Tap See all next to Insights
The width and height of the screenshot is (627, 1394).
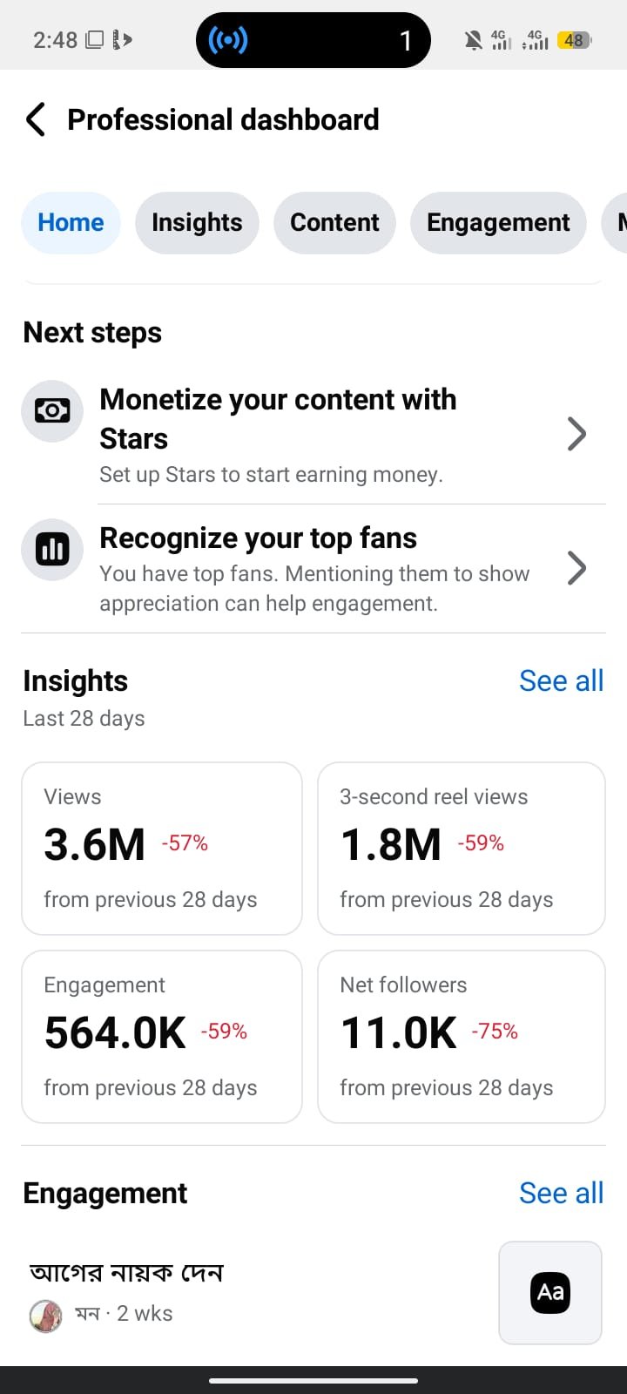[561, 681]
